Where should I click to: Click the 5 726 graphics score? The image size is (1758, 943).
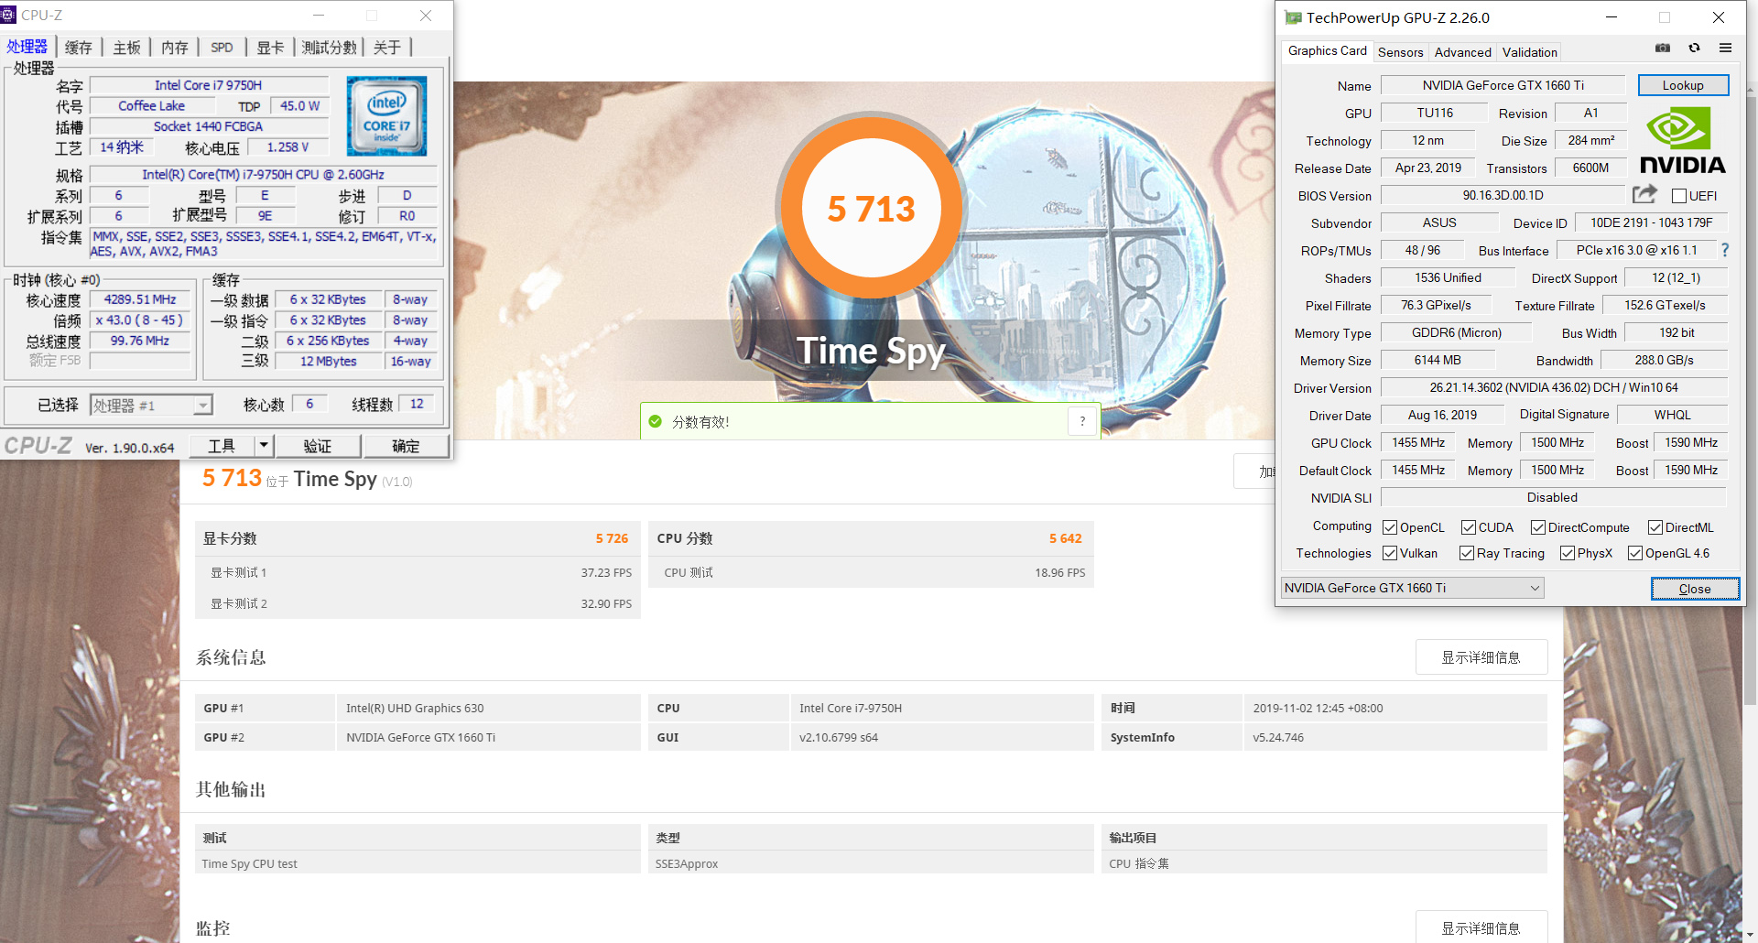[612, 538]
